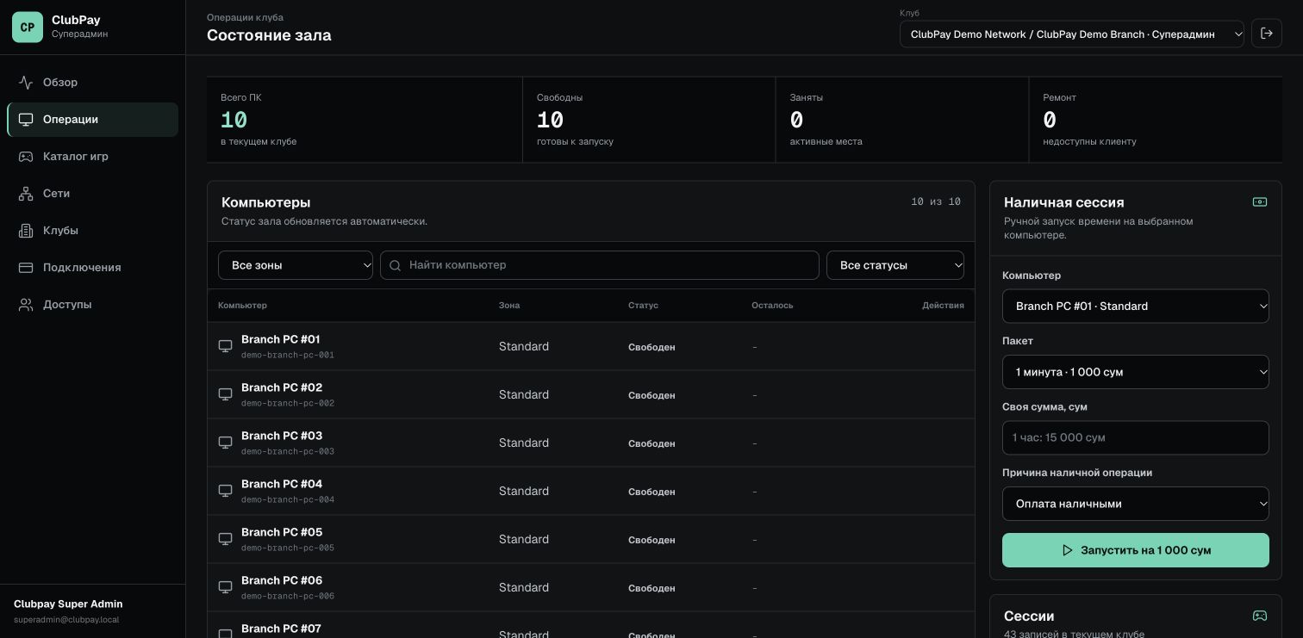Open the Компьютер dropdown showing Branch PC #01
This screenshot has width=1303, height=638.
tap(1136, 306)
